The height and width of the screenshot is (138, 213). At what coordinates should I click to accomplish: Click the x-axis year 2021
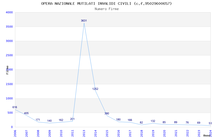coord(176,133)
